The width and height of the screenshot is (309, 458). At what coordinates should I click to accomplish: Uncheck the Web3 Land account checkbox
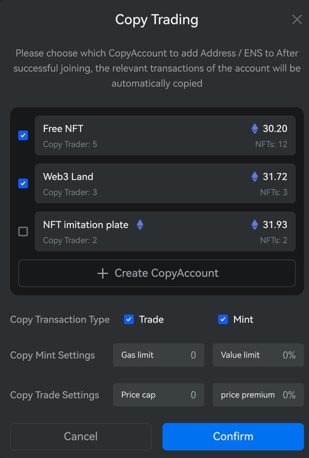[x=23, y=184]
